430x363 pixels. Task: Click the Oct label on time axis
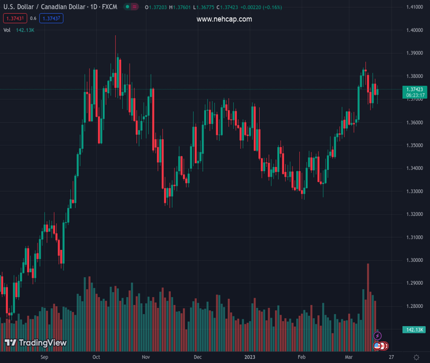tap(96, 358)
